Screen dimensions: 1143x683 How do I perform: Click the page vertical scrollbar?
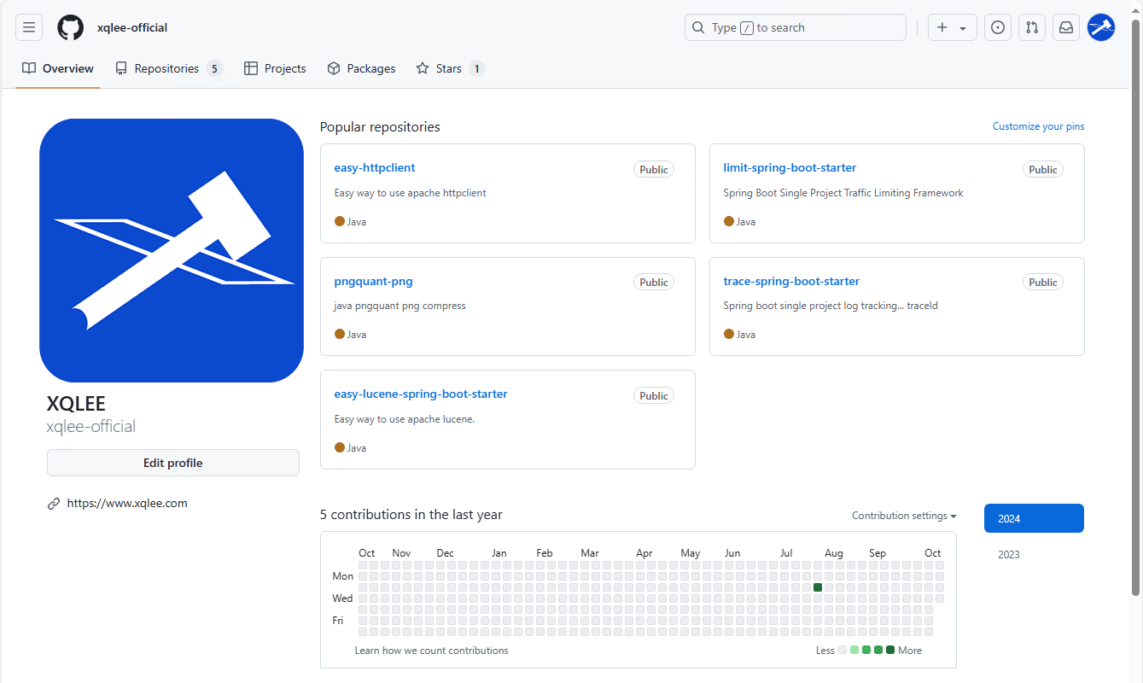(x=1135, y=307)
